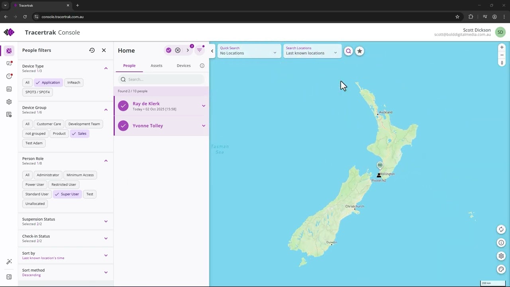This screenshot has width=510, height=287.
Task: Open the settings gear in sidebar
Action: (9, 102)
